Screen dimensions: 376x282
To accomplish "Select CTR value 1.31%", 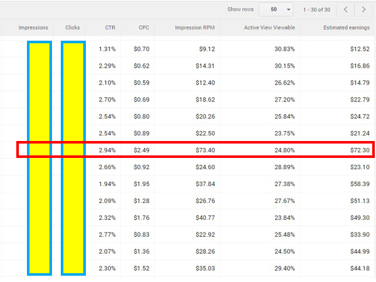I will pyautogui.click(x=107, y=49).
